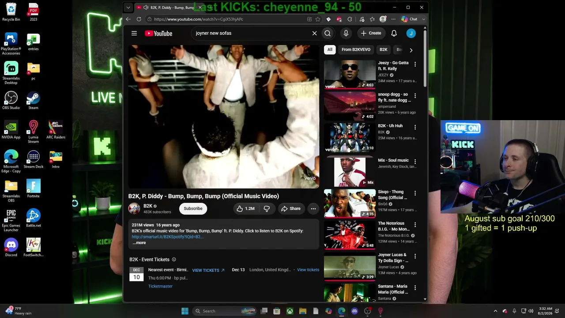The image size is (565, 318).
Task: Open Joyner Lucas & Ty Dolla $ign thumbnail
Action: (350, 267)
